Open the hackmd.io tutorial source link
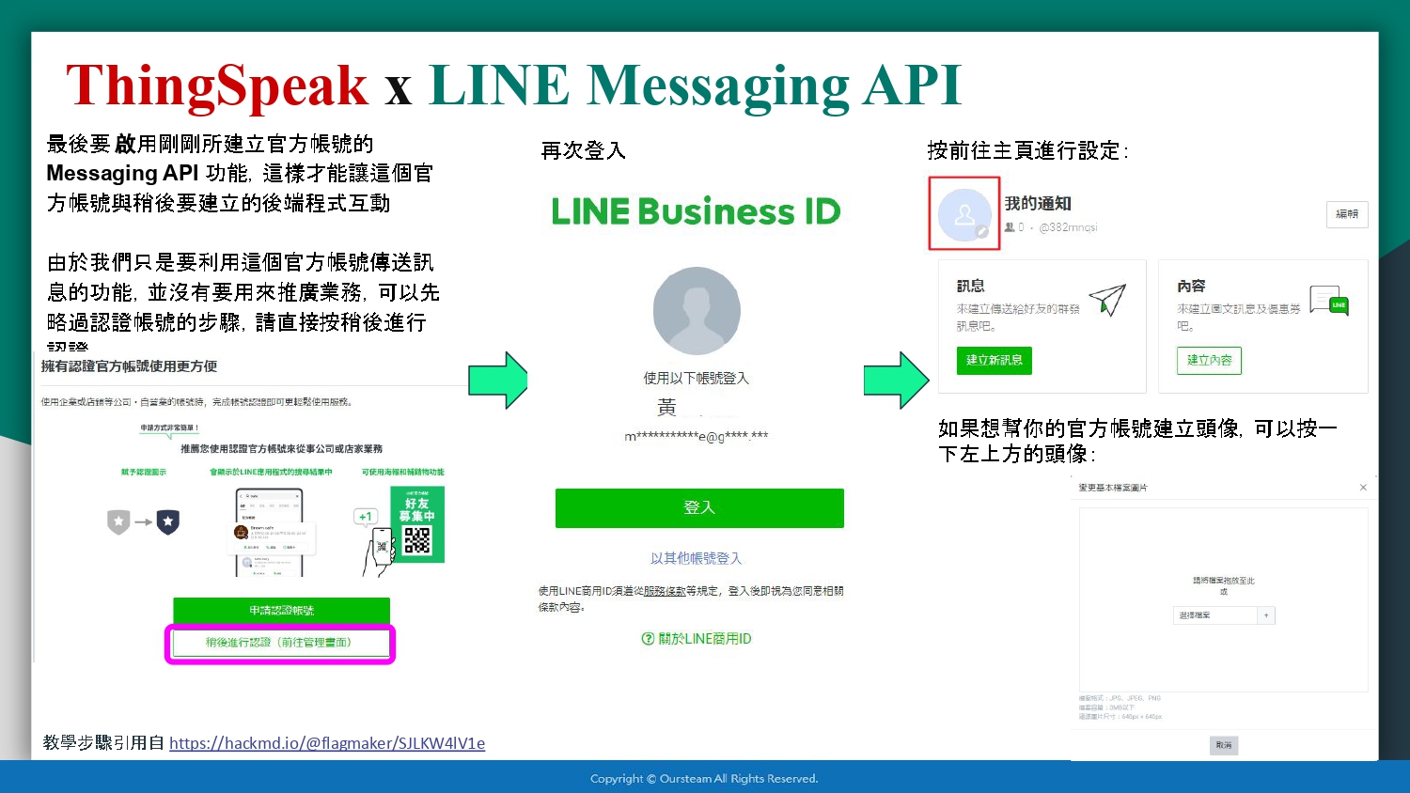The width and height of the screenshot is (1410, 793). coord(327,743)
